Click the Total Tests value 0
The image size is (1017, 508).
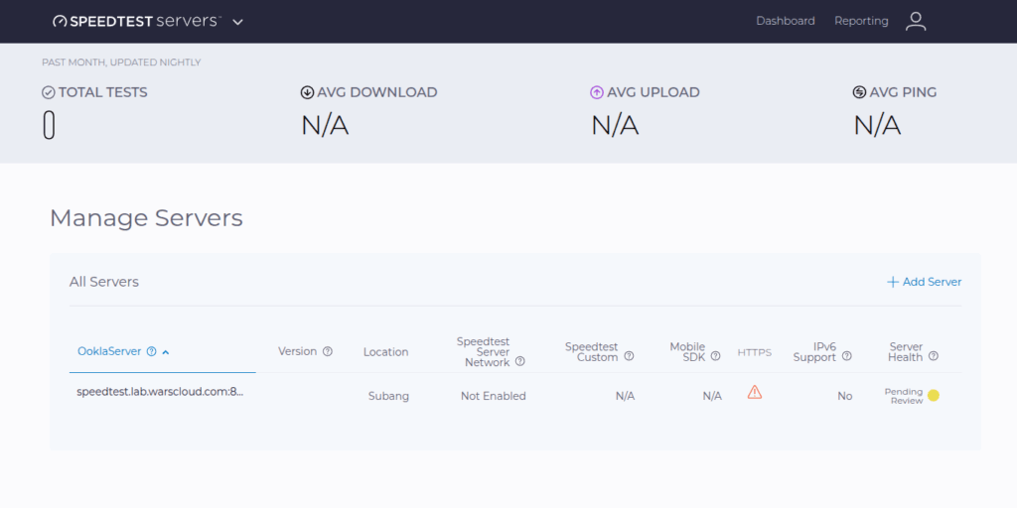49,125
